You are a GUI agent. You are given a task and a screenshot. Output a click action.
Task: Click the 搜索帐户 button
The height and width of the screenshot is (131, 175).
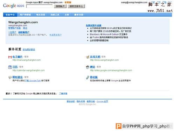tap(60, 6)
